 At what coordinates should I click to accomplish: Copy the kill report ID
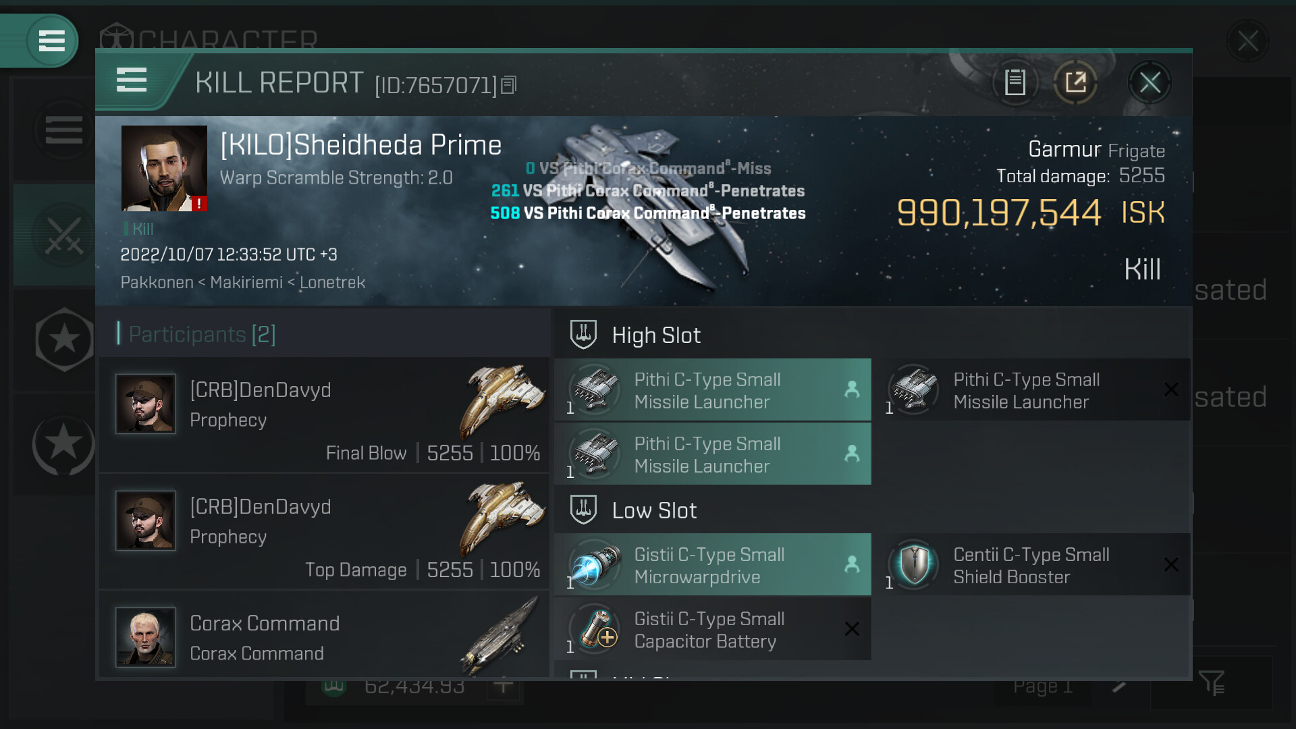point(510,85)
